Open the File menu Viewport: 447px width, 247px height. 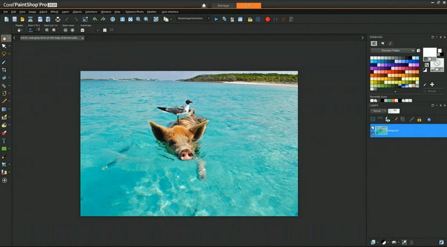(5, 12)
